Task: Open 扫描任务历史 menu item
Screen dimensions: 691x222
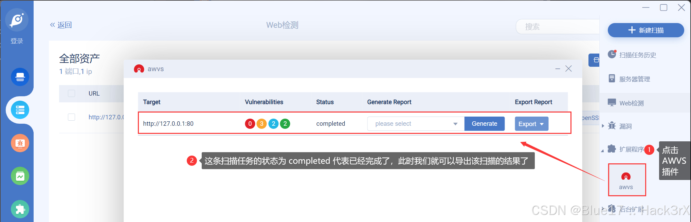Action: [638, 55]
